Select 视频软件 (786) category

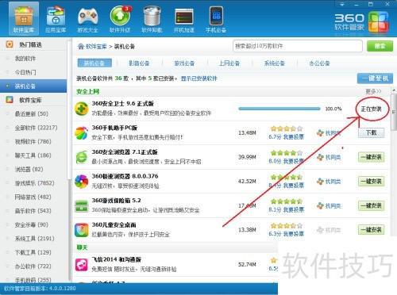pos(33,141)
